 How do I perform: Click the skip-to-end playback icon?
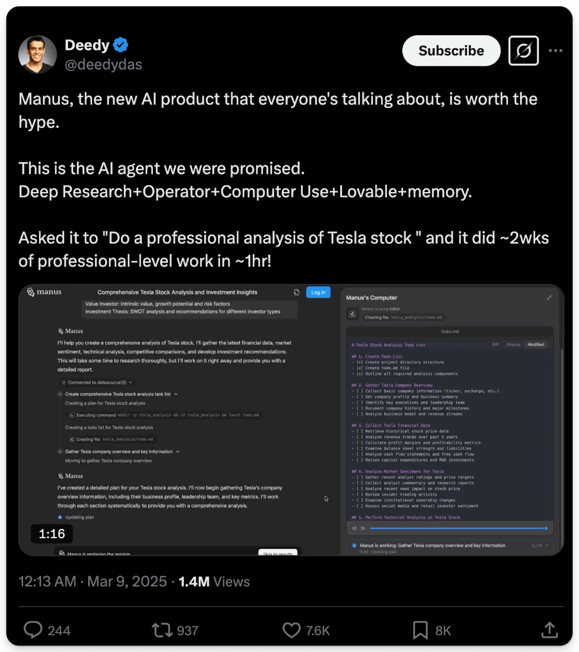click(363, 529)
